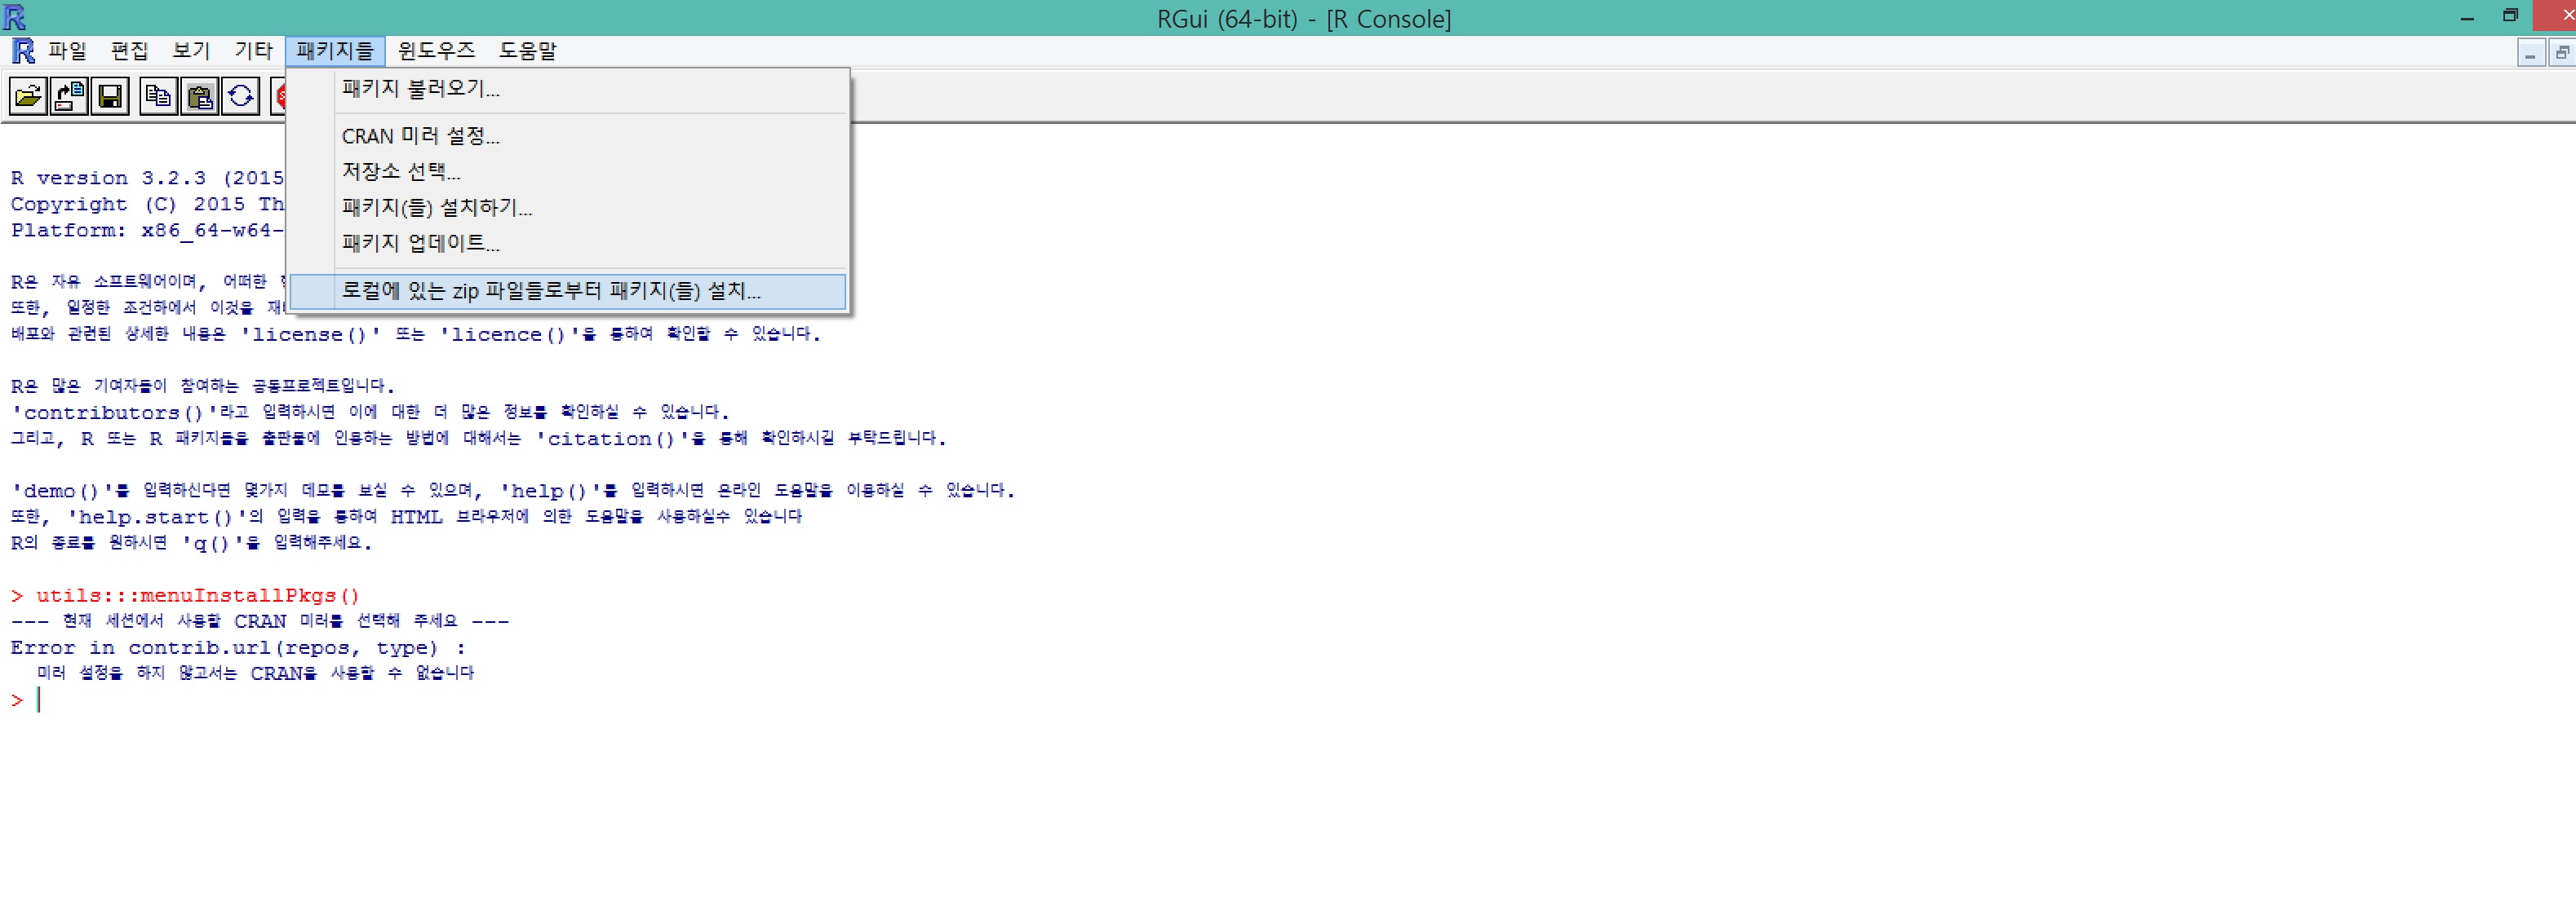Open the 기타 menu

coord(253,51)
